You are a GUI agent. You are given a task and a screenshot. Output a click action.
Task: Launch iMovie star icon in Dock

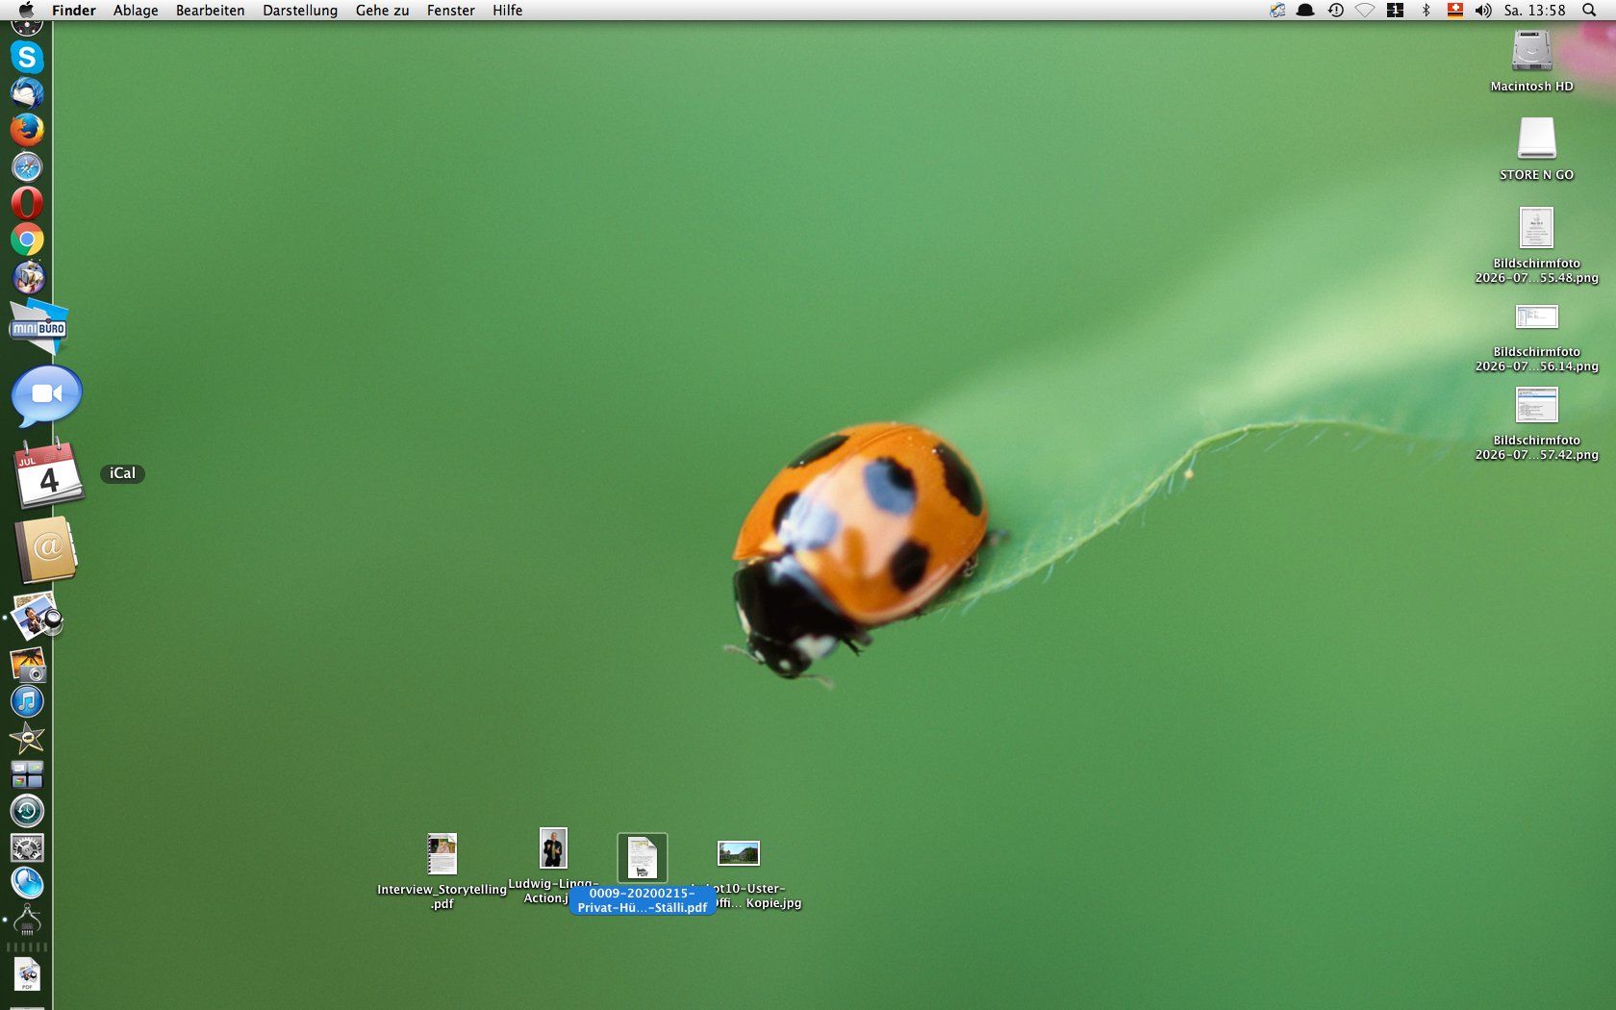(27, 738)
